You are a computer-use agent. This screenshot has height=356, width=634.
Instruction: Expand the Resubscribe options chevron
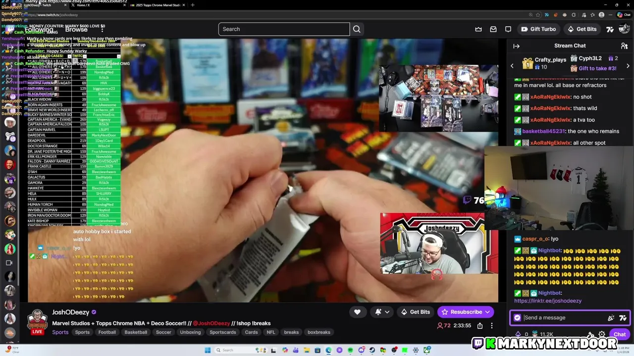pyautogui.click(x=487, y=312)
